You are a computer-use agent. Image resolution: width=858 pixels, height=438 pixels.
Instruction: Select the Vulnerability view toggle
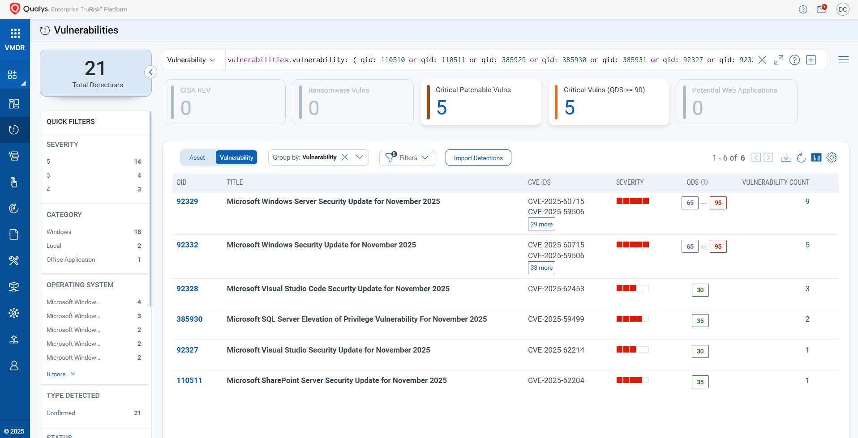tap(236, 157)
